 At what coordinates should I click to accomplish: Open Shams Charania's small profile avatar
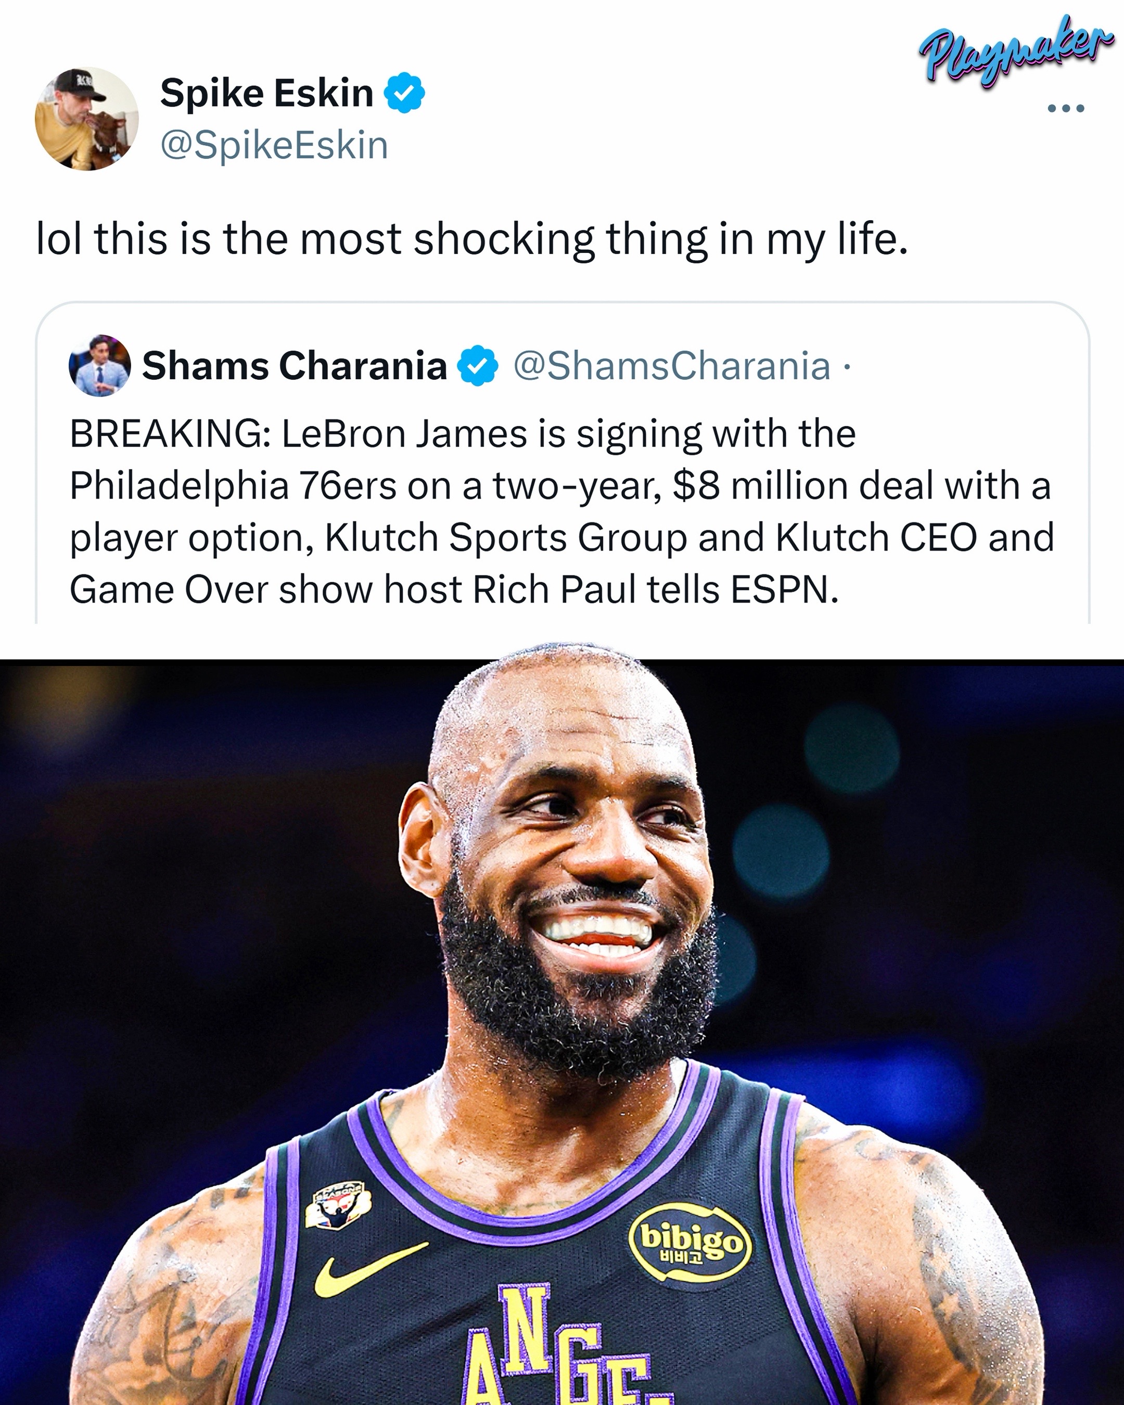100,365
